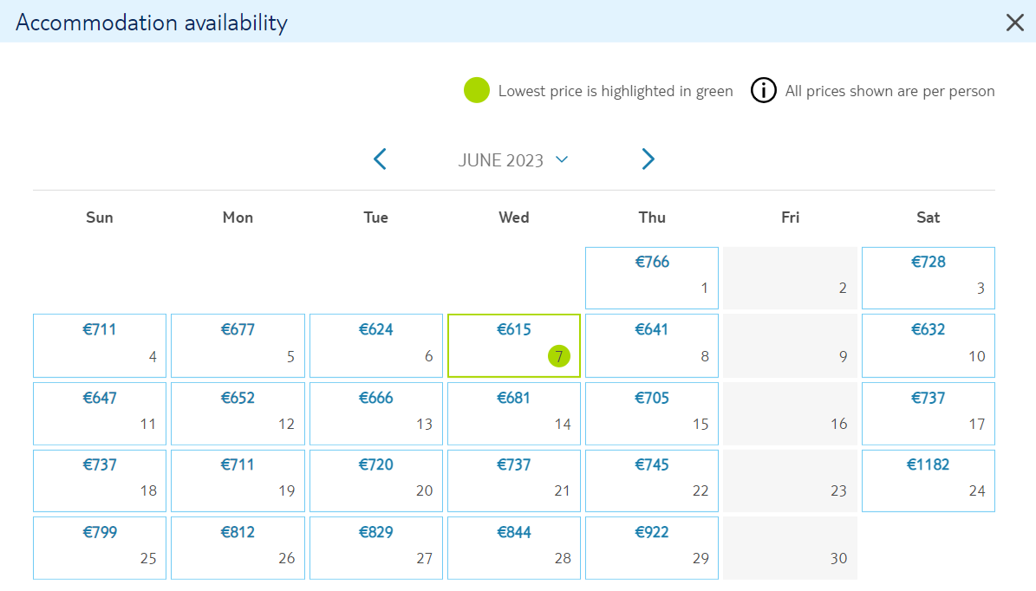This screenshot has height=591, width=1036.
Task: Select June 7 with lowest price €615
Action: (x=514, y=346)
